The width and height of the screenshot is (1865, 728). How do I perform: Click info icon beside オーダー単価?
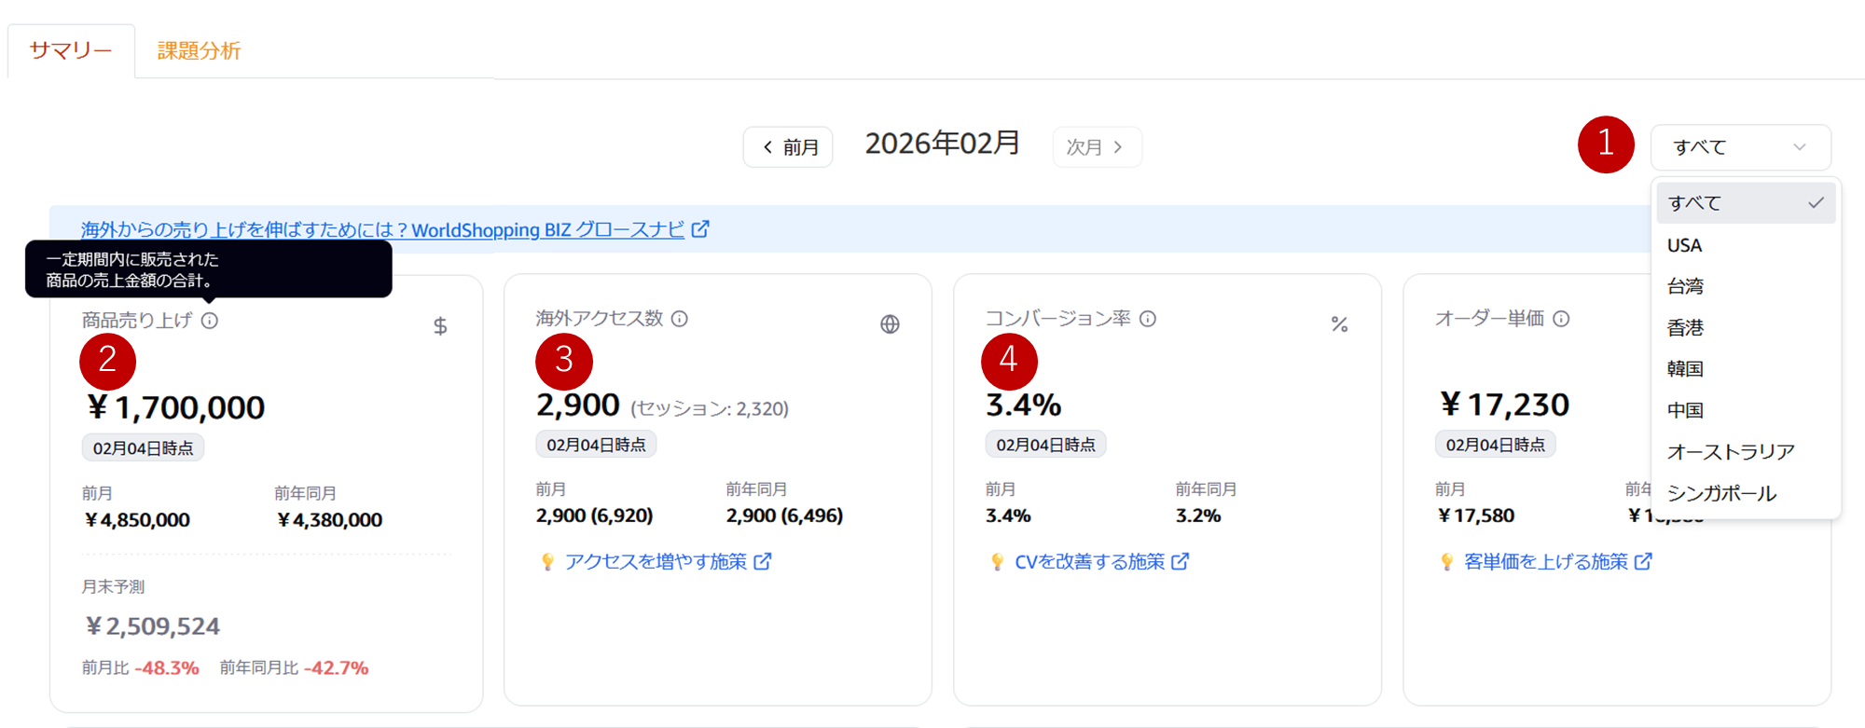(x=1561, y=319)
